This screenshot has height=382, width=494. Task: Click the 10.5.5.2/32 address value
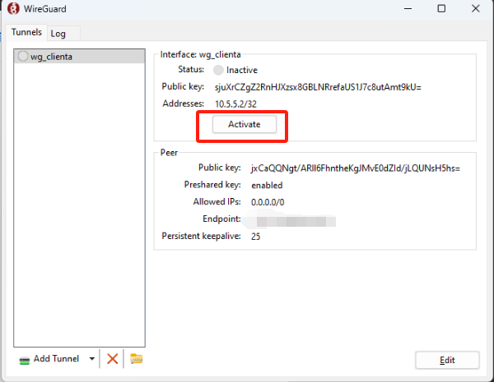[237, 104]
